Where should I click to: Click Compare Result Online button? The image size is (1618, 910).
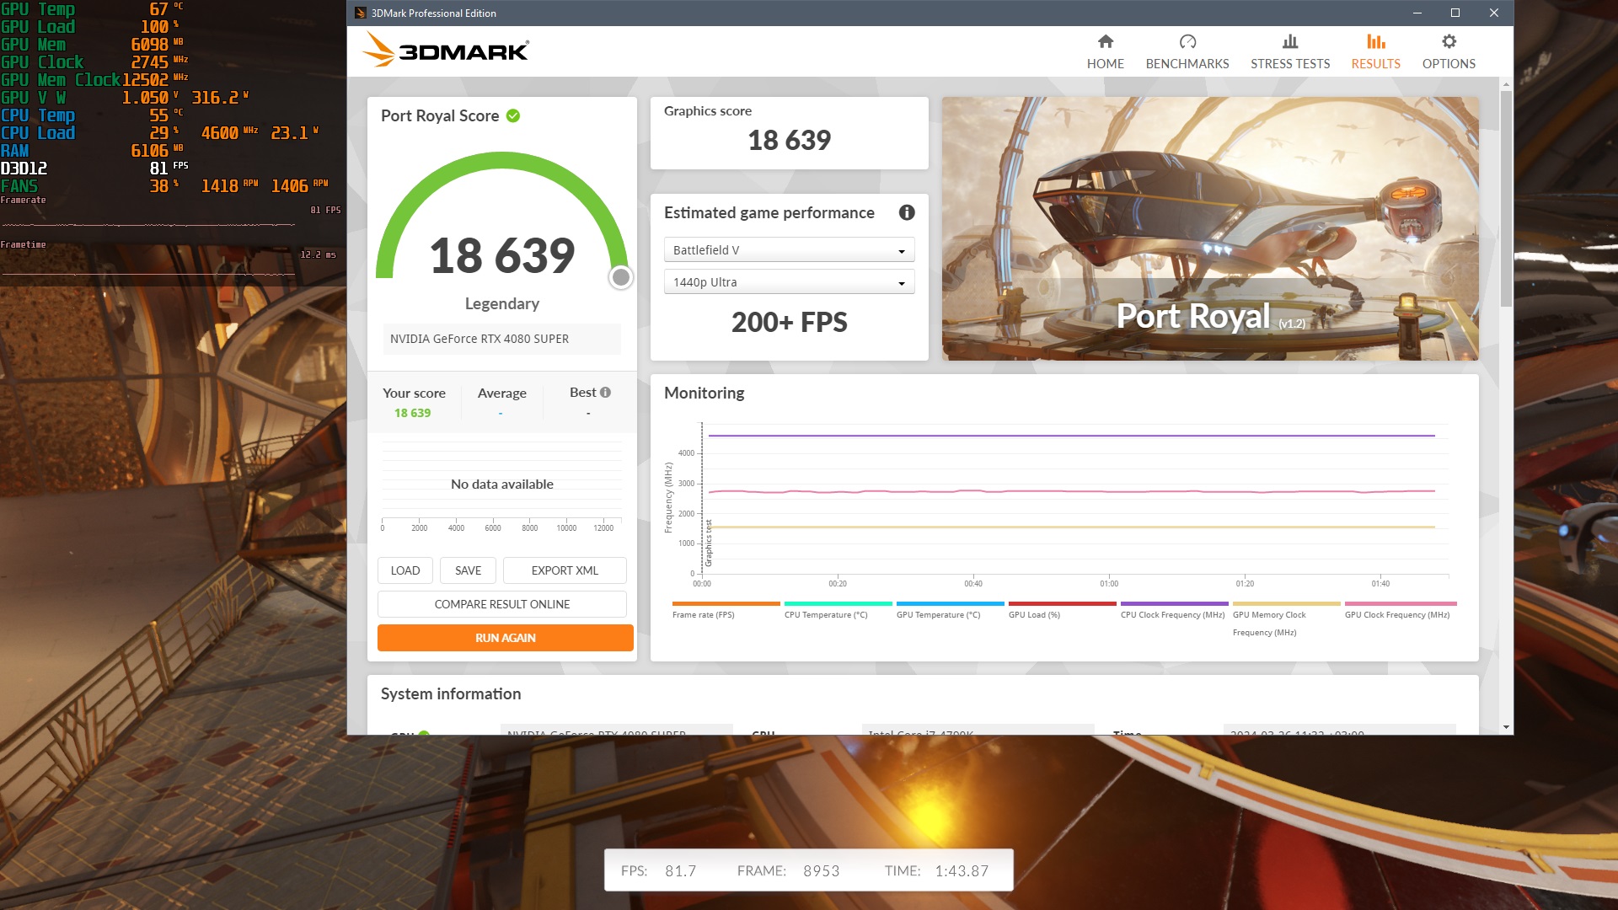pyautogui.click(x=502, y=604)
